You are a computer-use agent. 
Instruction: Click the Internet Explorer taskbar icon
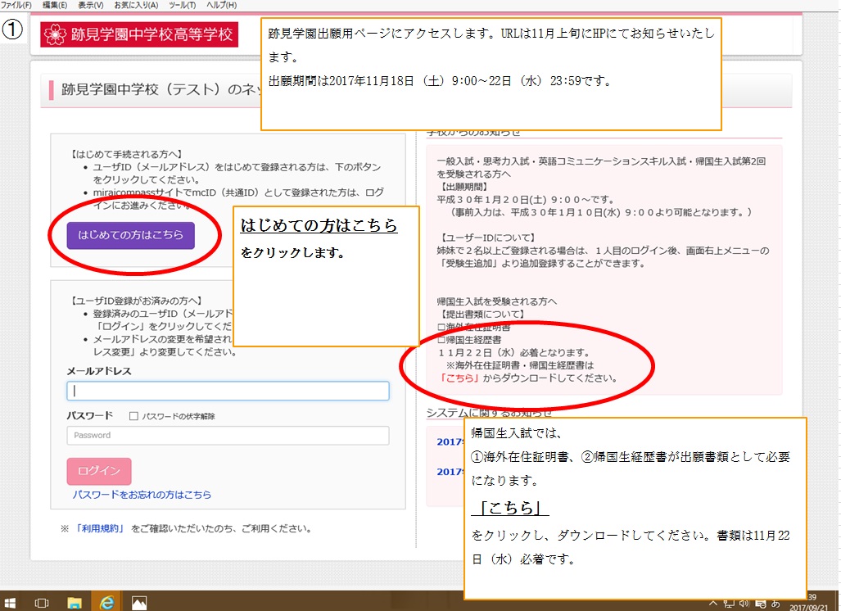(106, 602)
